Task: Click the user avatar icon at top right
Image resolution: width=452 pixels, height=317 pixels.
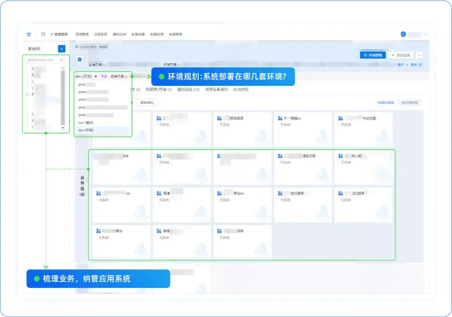Action: pos(403,34)
